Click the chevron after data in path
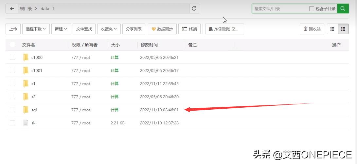 (54, 9)
